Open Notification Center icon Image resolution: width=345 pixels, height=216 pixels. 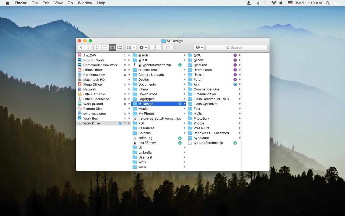[x=336, y=3]
